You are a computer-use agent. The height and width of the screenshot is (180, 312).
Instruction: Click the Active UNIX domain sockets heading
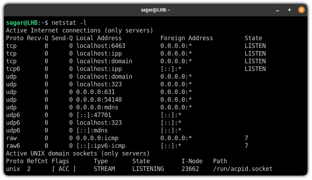coord(78,153)
